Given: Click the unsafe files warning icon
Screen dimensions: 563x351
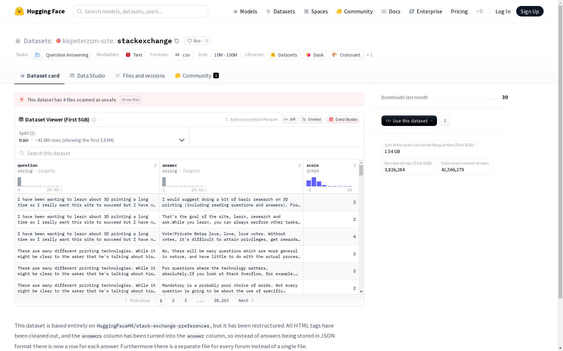Looking at the screenshot, I should tap(22, 100).
